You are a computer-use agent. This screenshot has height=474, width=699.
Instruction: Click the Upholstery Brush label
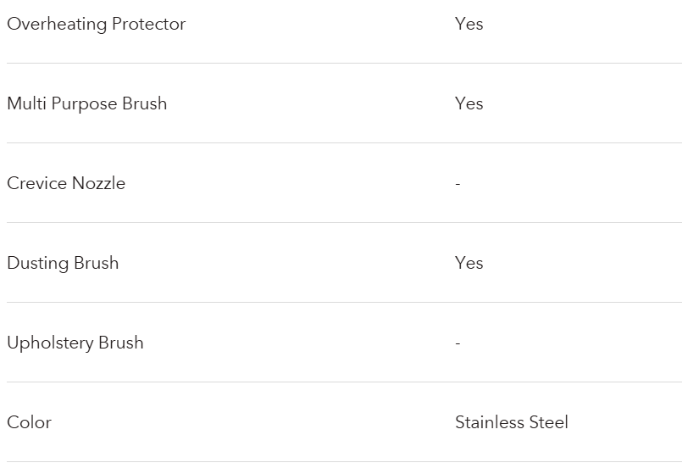pyautogui.click(x=75, y=343)
